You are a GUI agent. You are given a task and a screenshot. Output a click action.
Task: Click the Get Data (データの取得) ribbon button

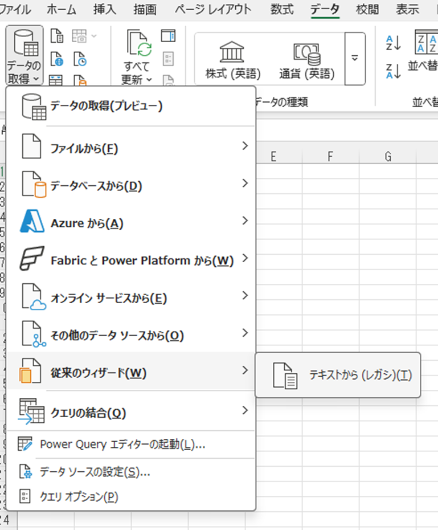(24, 56)
